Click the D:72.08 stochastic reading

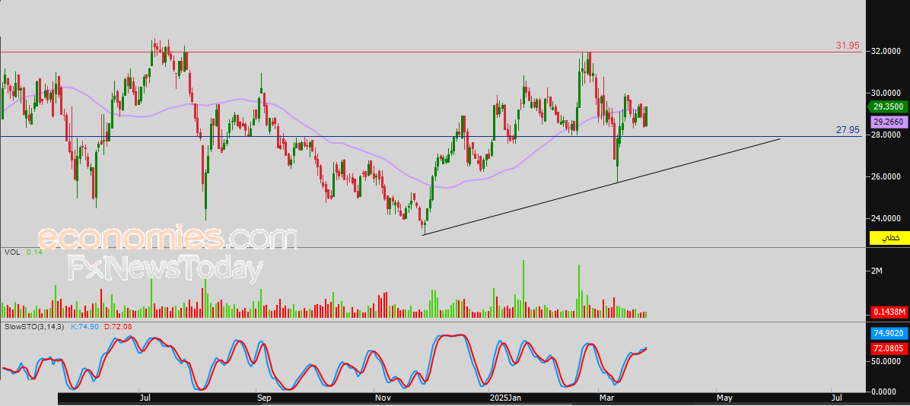[118, 327]
